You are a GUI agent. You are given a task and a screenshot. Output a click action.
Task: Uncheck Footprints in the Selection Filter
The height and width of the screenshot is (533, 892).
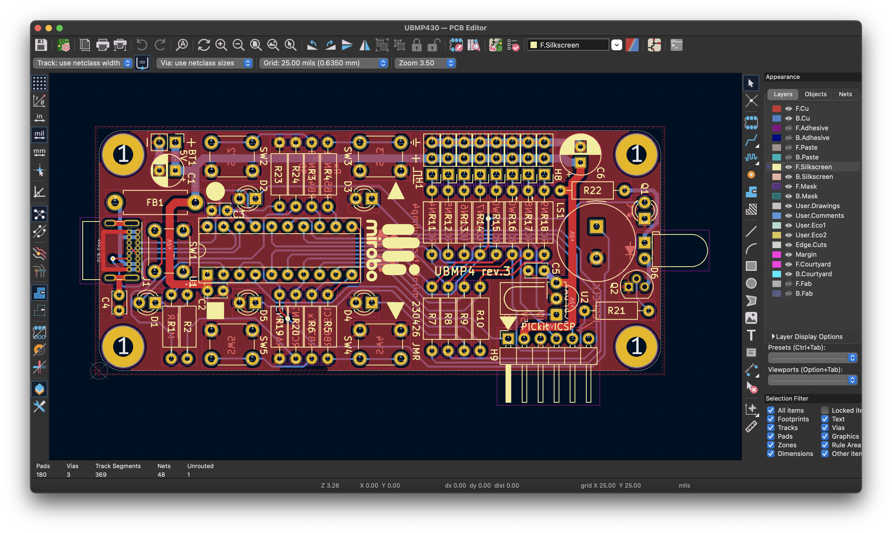pyautogui.click(x=771, y=419)
